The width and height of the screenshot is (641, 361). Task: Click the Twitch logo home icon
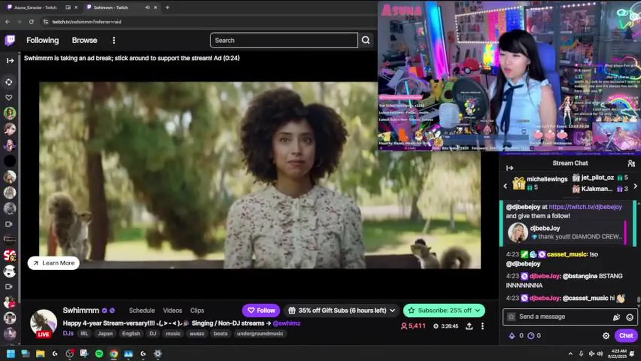[x=10, y=41]
